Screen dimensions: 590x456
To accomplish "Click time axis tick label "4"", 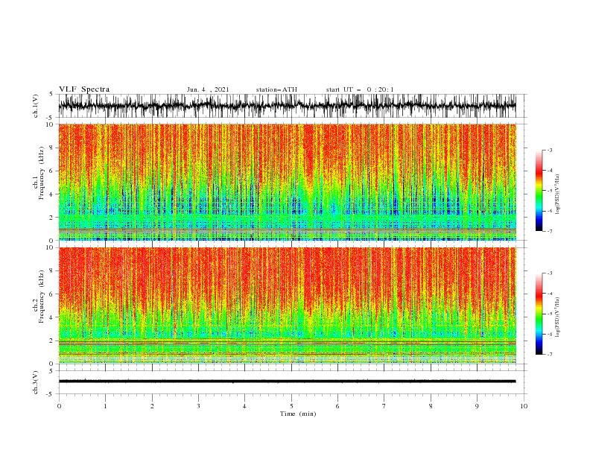I will coord(244,406).
